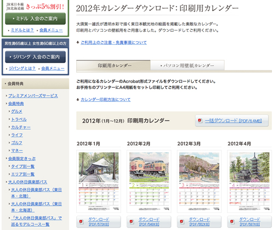Image resolution: width=274 pixels, height=230 pixels.
Task: Open ゴルフ sidebar link
Action: 16,143
